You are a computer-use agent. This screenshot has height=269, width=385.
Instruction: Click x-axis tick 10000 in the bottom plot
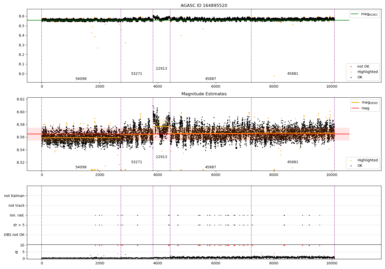click(x=332, y=263)
